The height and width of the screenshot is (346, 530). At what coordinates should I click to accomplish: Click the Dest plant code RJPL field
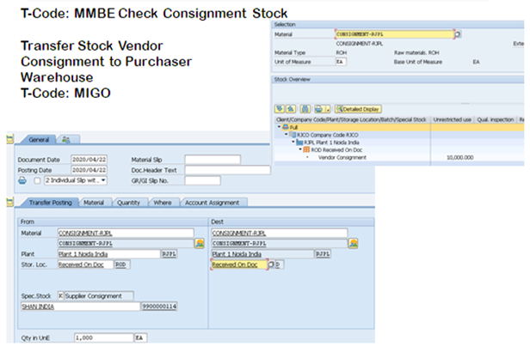(323, 254)
